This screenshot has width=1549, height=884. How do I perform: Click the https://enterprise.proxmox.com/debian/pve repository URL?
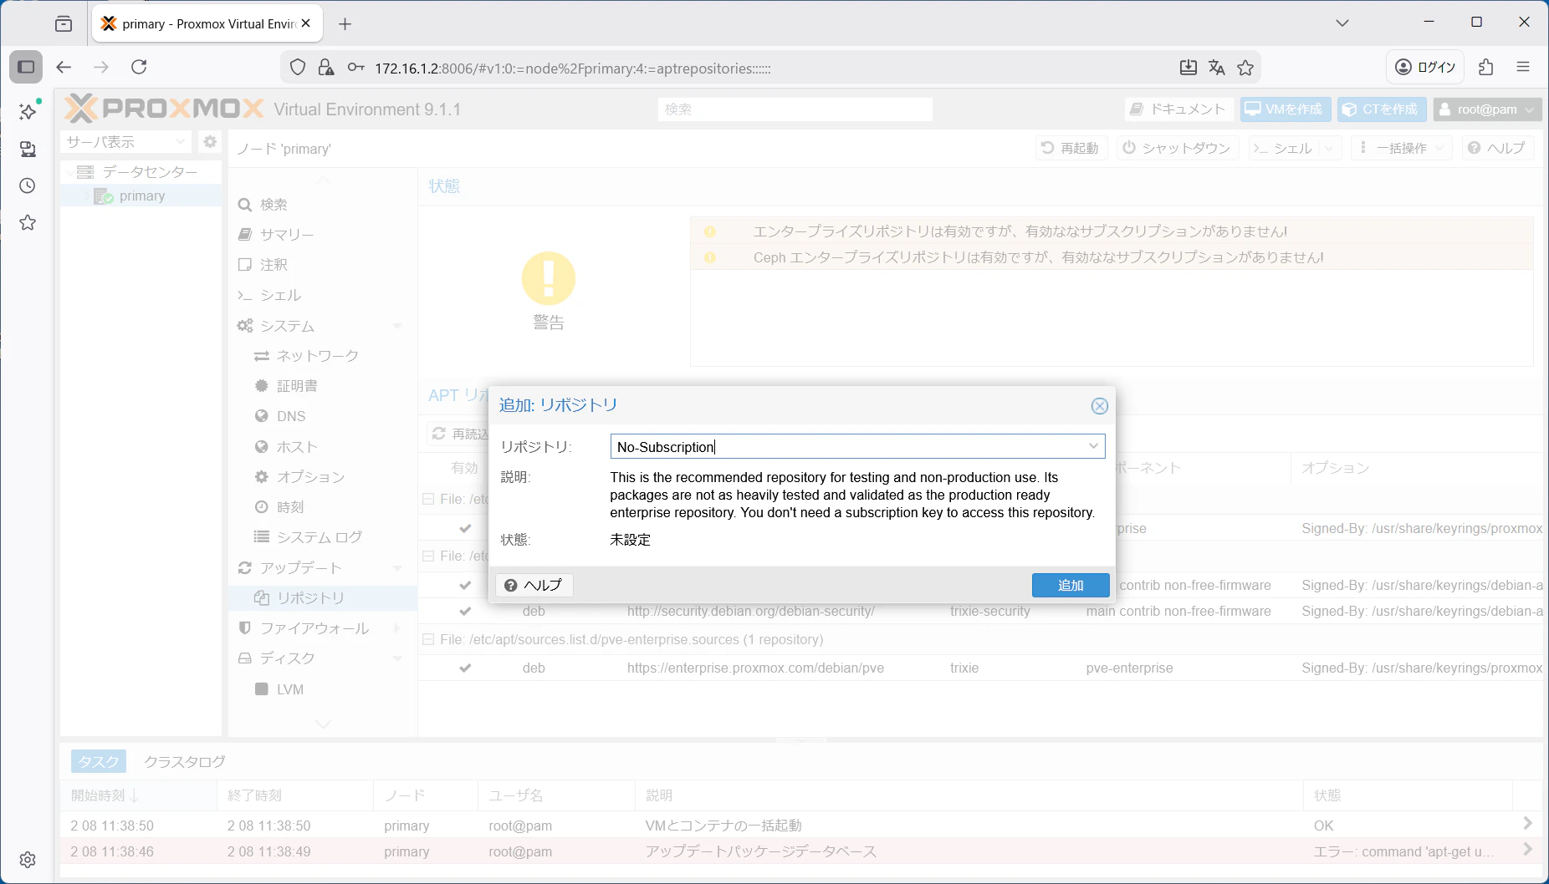(x=755, y=668)
